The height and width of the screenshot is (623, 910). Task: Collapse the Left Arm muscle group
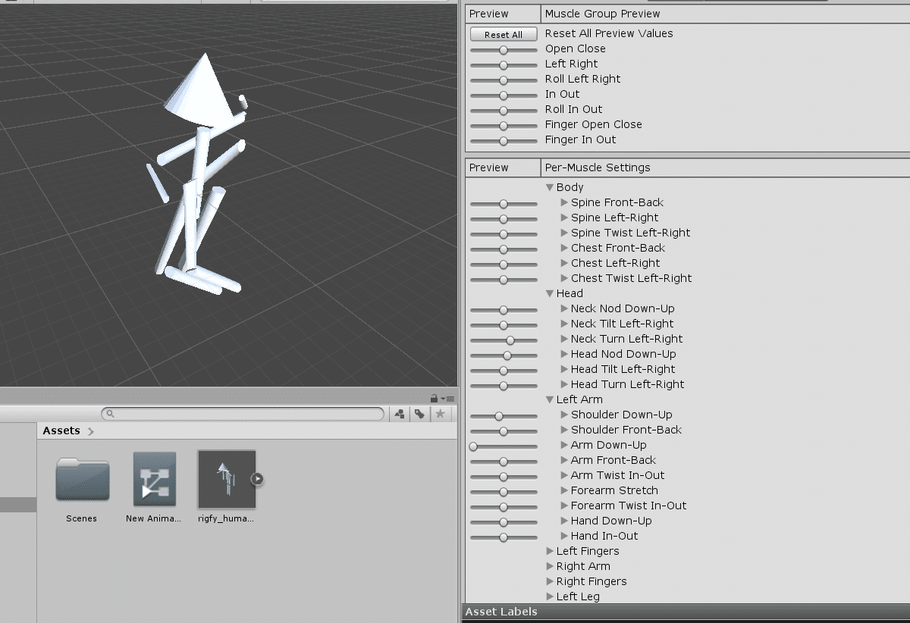coord(550,399)
